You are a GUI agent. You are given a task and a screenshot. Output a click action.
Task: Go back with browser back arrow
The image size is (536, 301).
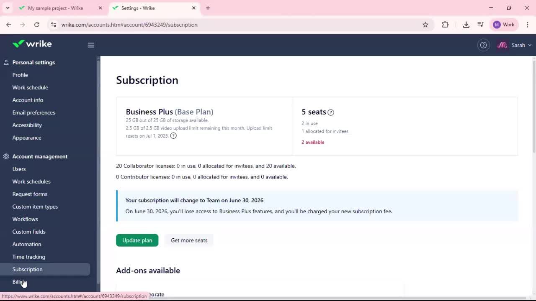[8, 25]
